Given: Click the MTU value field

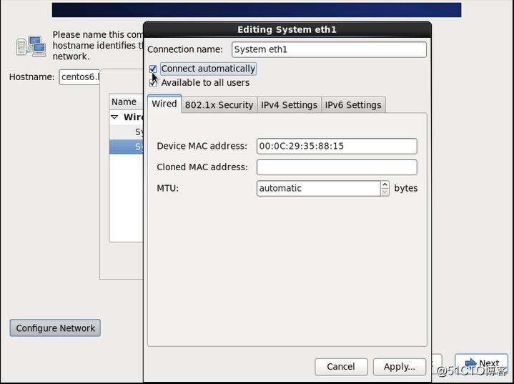Looking at the screenshot, I should (x=318, y=188).
